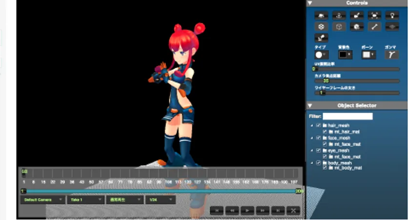This screenshot has width=410, height=220.
Task: Toggle the bone display icon
Action: pos(374,27)
